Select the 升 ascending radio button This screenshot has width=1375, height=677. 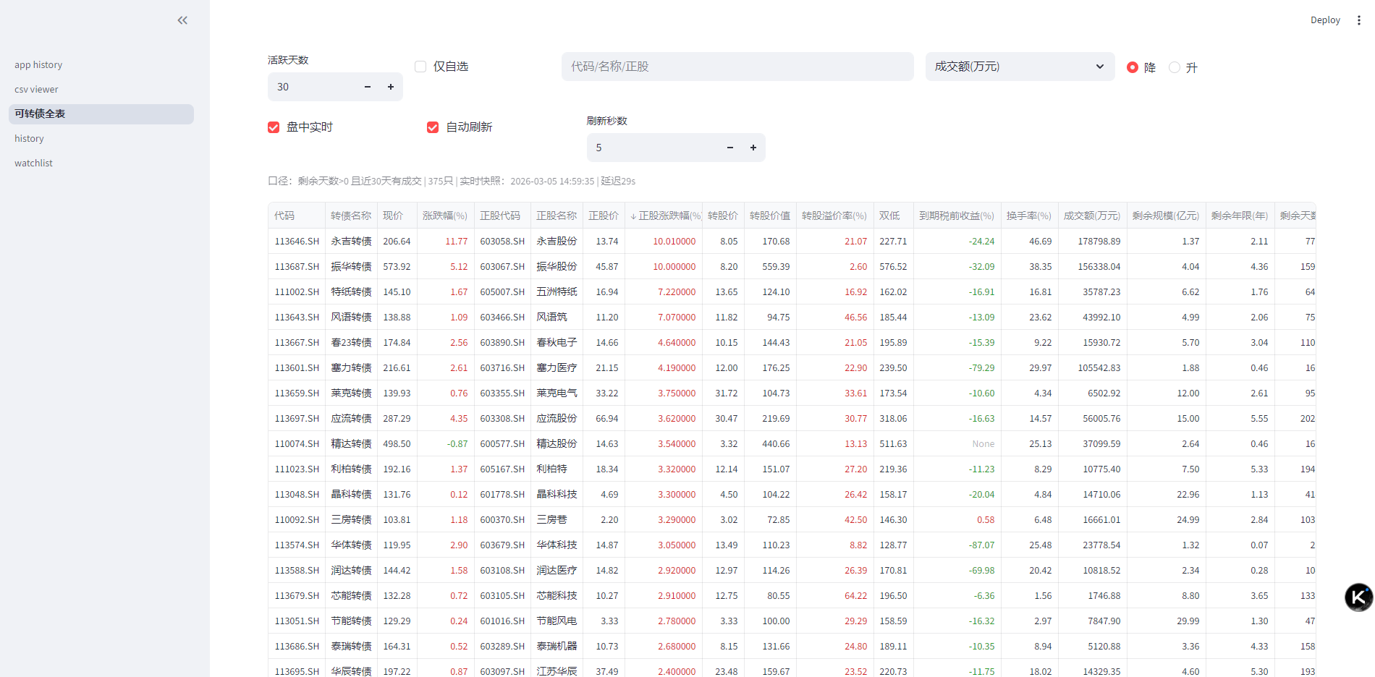click(x=1175, y=67)
